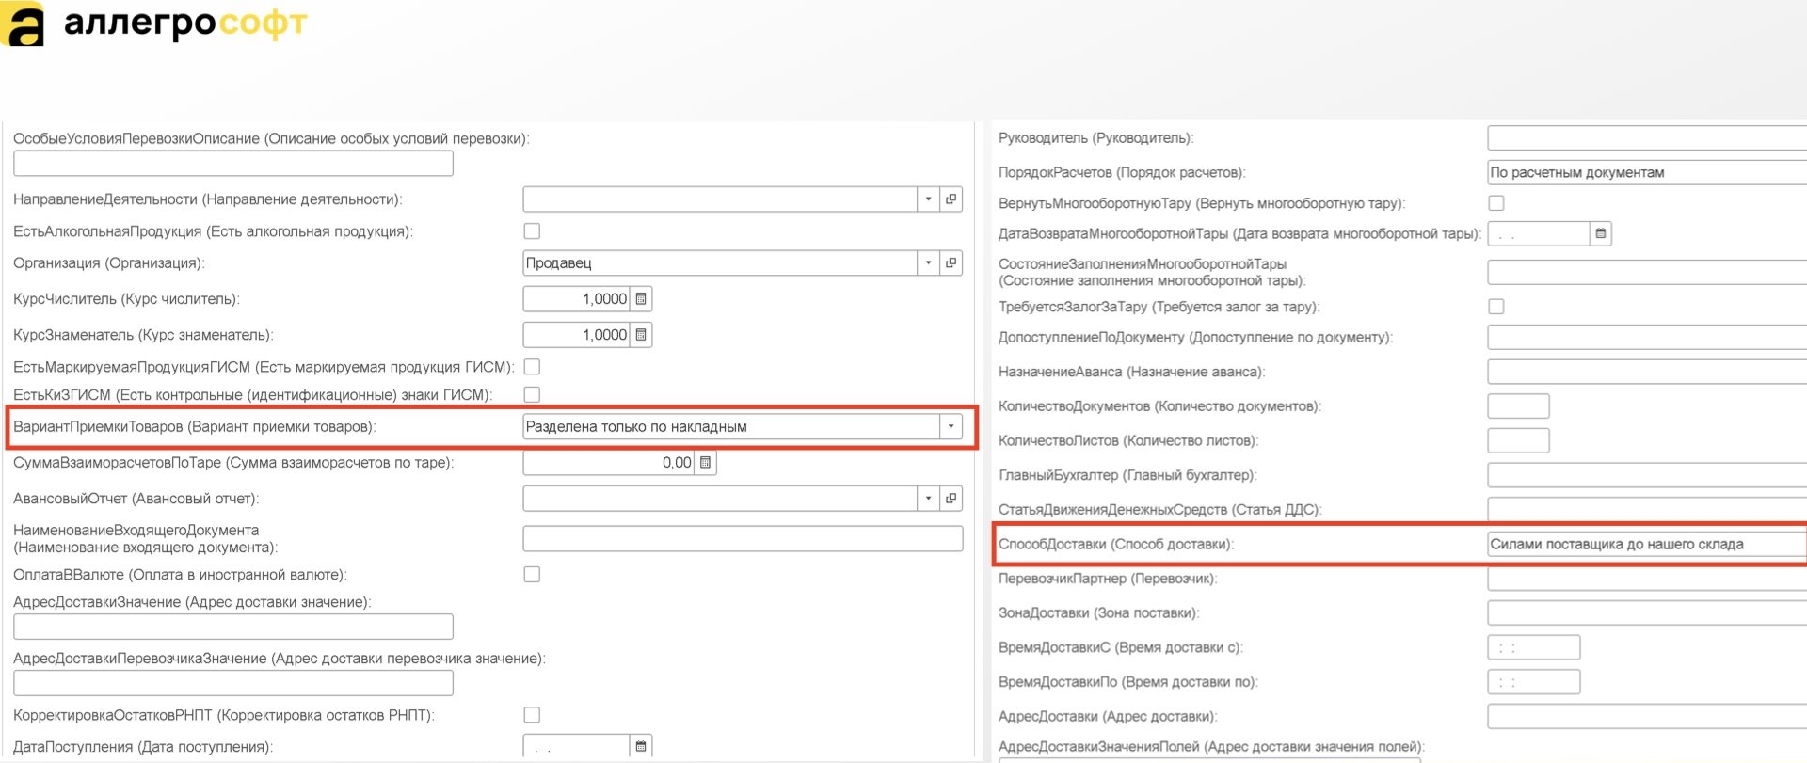Screen dimensions: 1807x763
Task: Expand the Организация dropdown arrow
Action: (x=928, y=263)
